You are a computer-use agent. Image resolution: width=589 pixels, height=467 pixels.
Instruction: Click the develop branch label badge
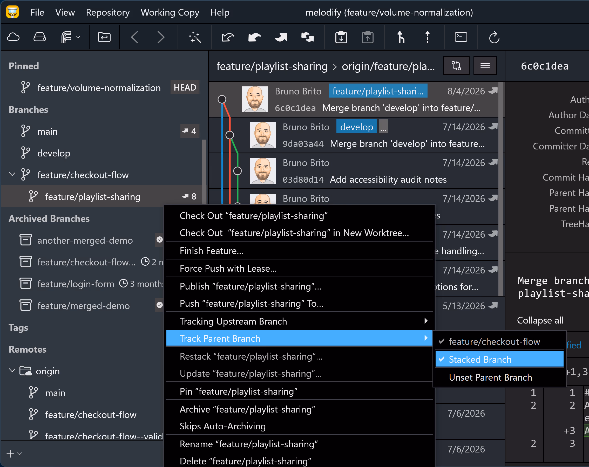[356, 127]
